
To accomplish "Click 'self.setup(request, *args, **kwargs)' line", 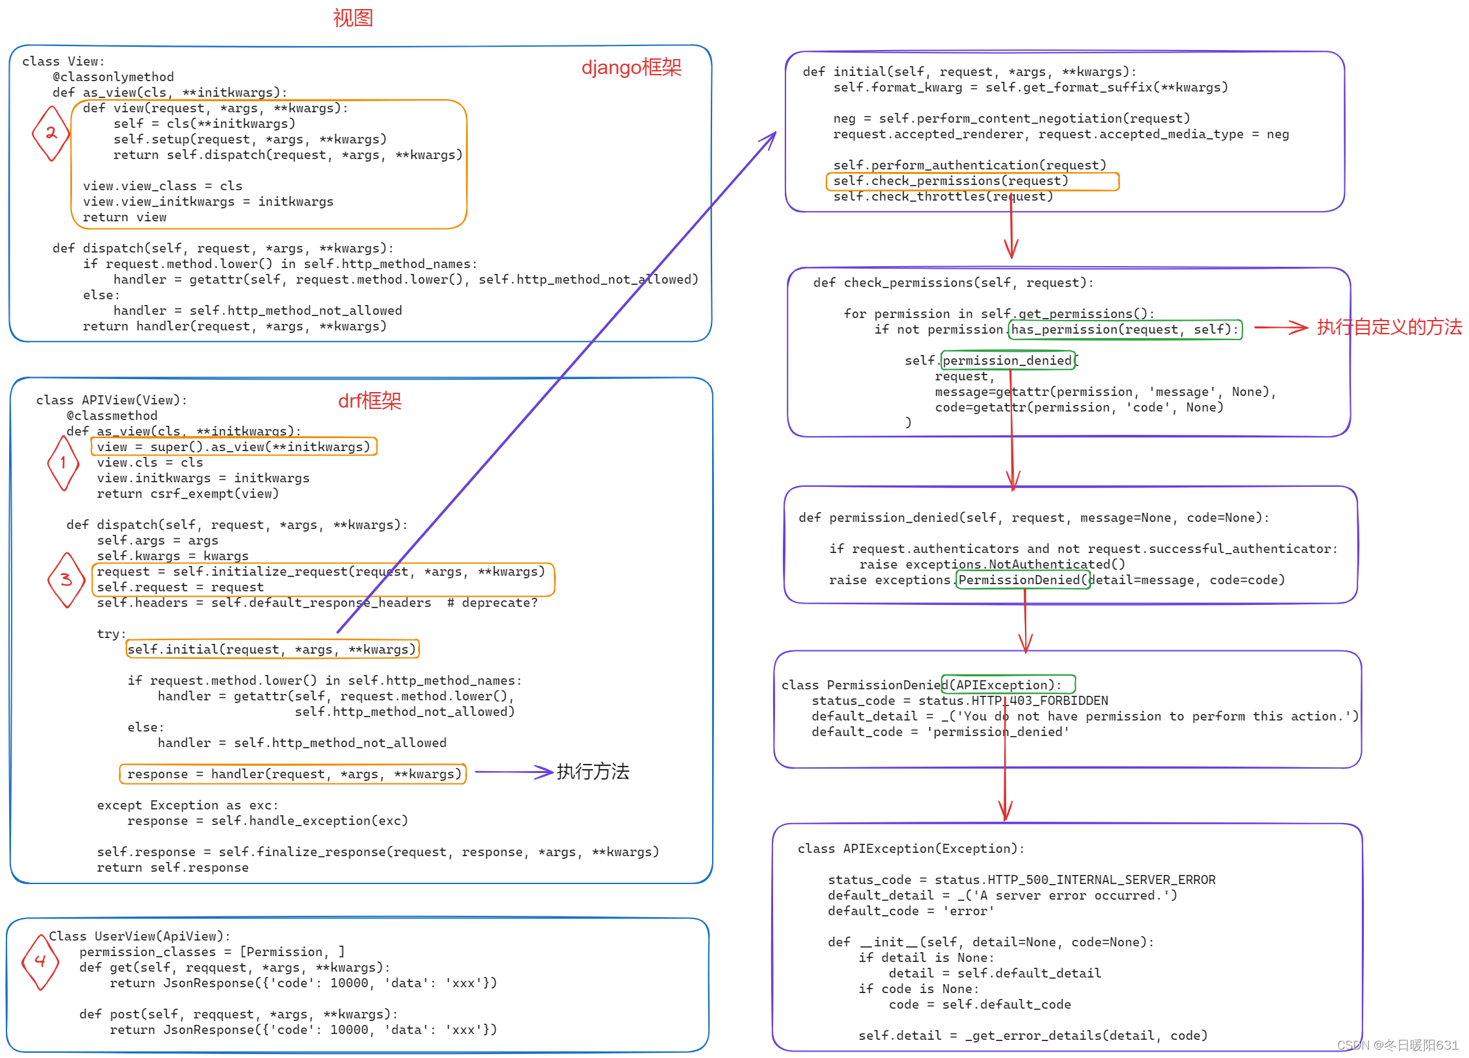I will click(x=250, y=140).
